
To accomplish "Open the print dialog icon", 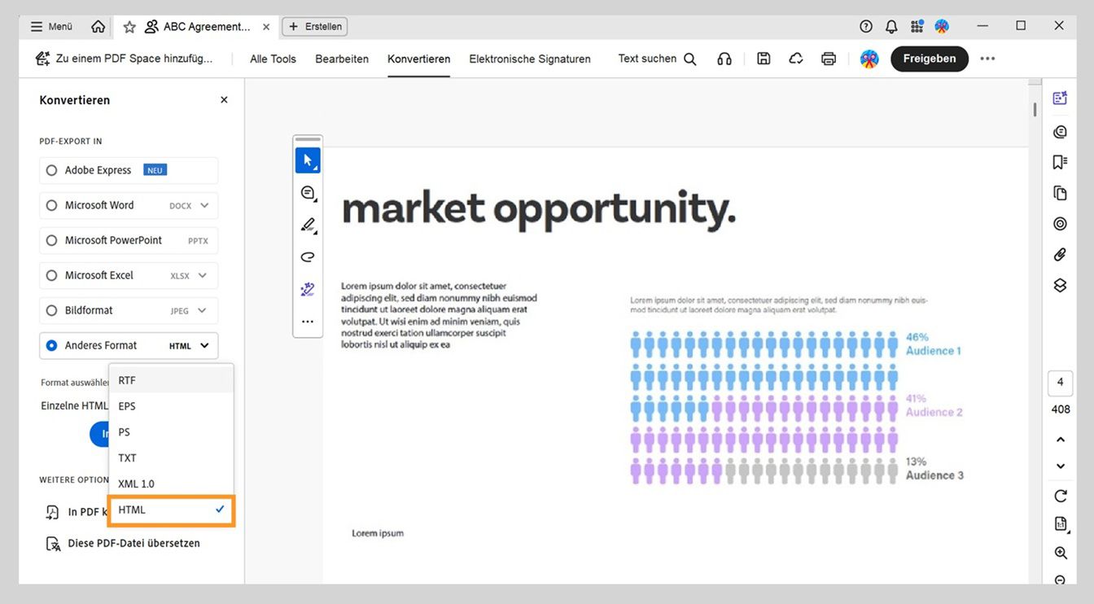I will [x=828, y=58].
